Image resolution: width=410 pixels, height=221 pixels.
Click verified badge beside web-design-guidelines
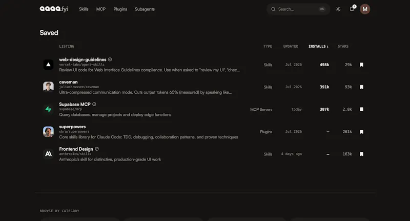click(110, 59)
